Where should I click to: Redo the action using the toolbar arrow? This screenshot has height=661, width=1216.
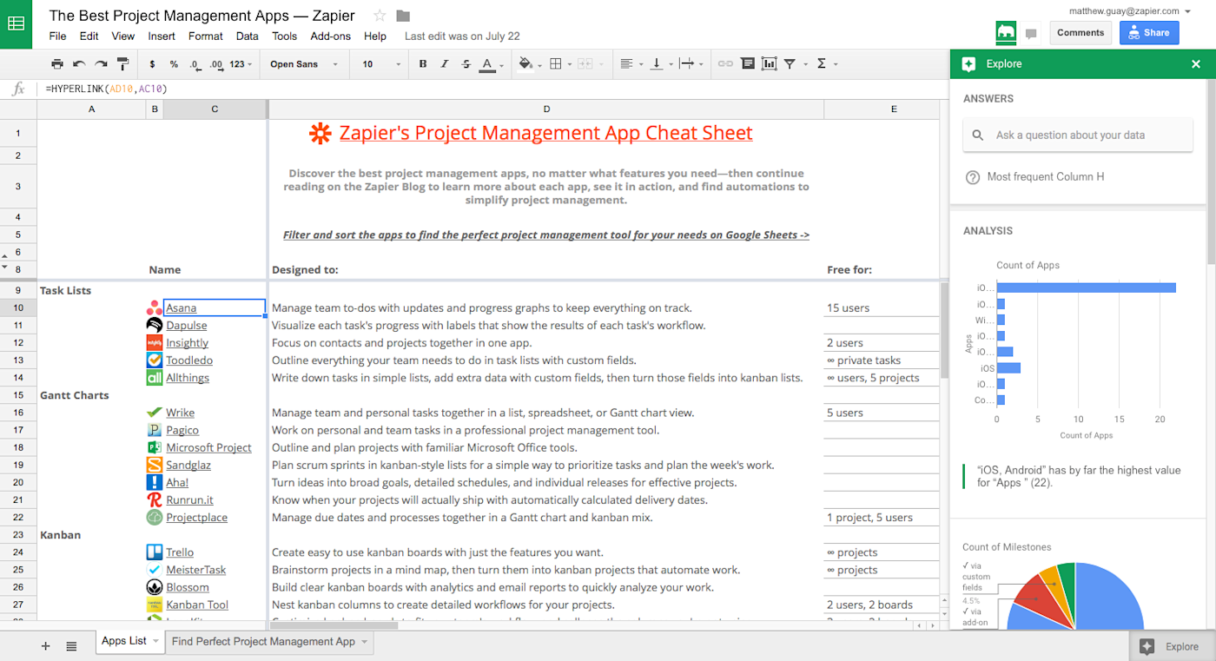tap(101, 64)
